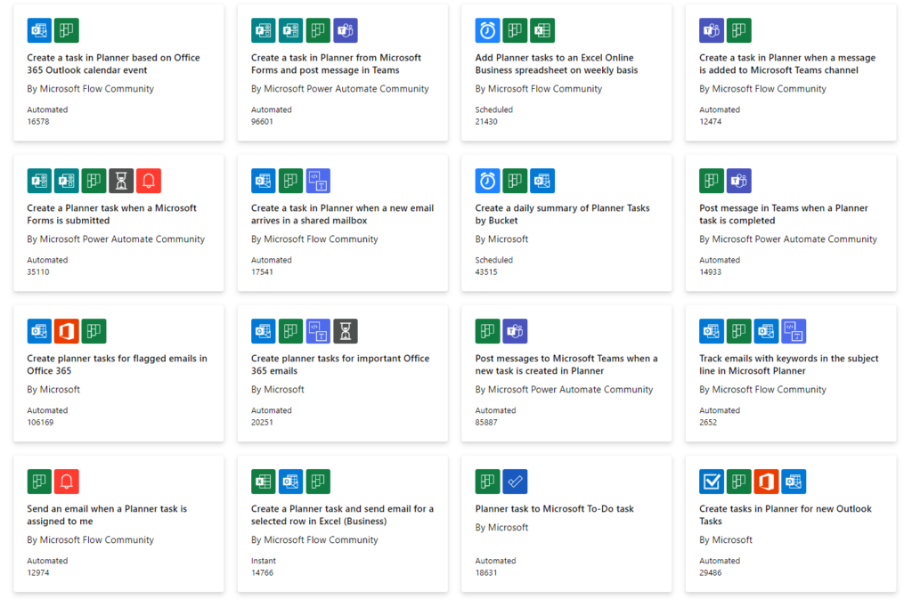This screenshot has height=599, width=912.
Task: Click 'Scheduled' on the Excel Online weekly card
Action: click(493, 109)
